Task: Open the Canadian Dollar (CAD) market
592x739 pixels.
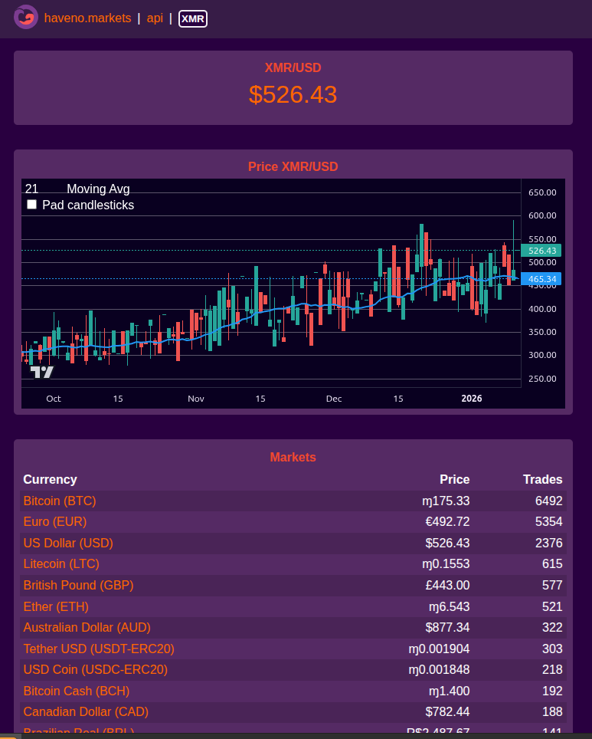Action: coord(87,711)
